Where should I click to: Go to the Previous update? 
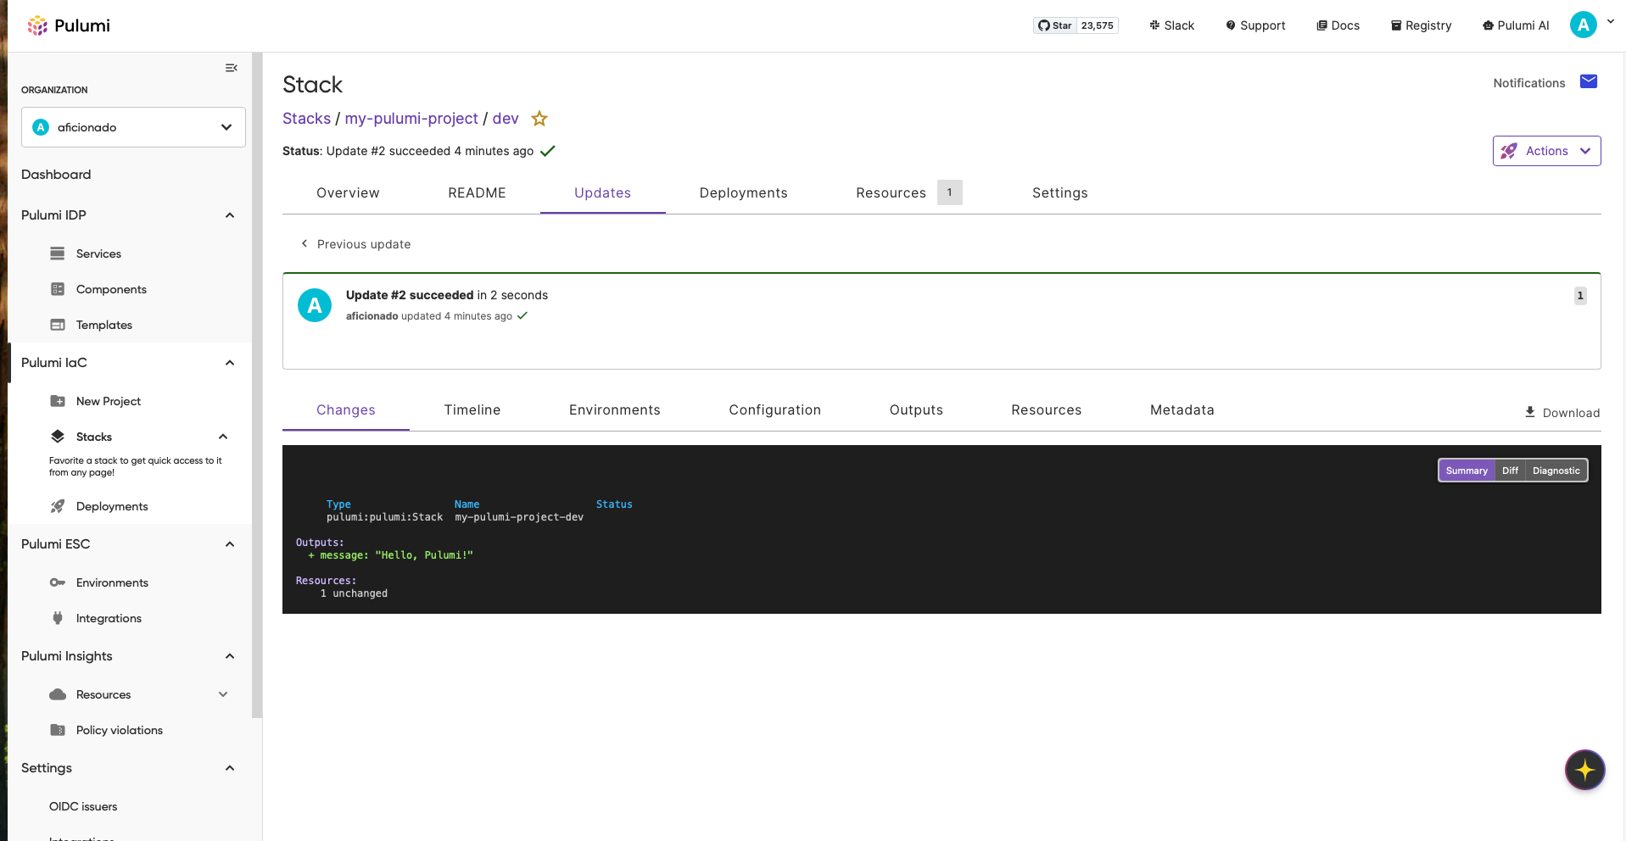coord(355,244)
